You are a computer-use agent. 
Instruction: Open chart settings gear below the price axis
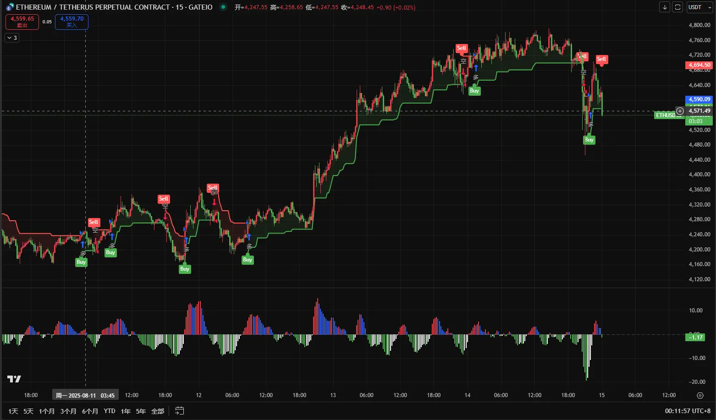(700, 395)
